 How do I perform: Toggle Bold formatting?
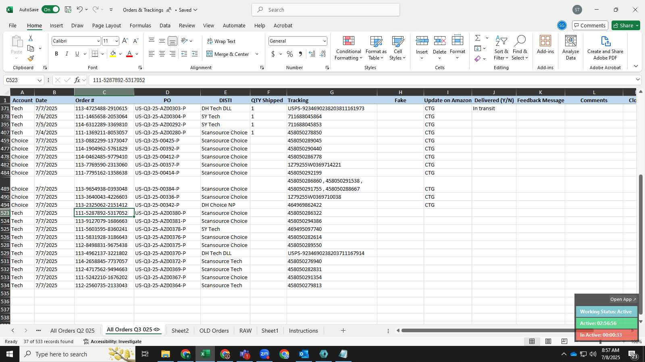[56, 54]
